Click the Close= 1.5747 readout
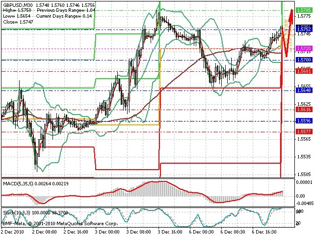314x236 pixels. tap(18, 22)
